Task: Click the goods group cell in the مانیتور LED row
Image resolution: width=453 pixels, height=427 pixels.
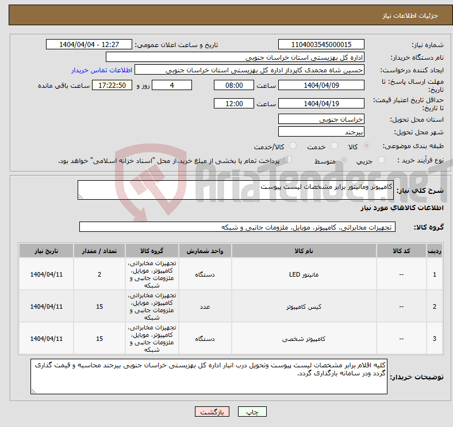Action: tap(152, 274)
